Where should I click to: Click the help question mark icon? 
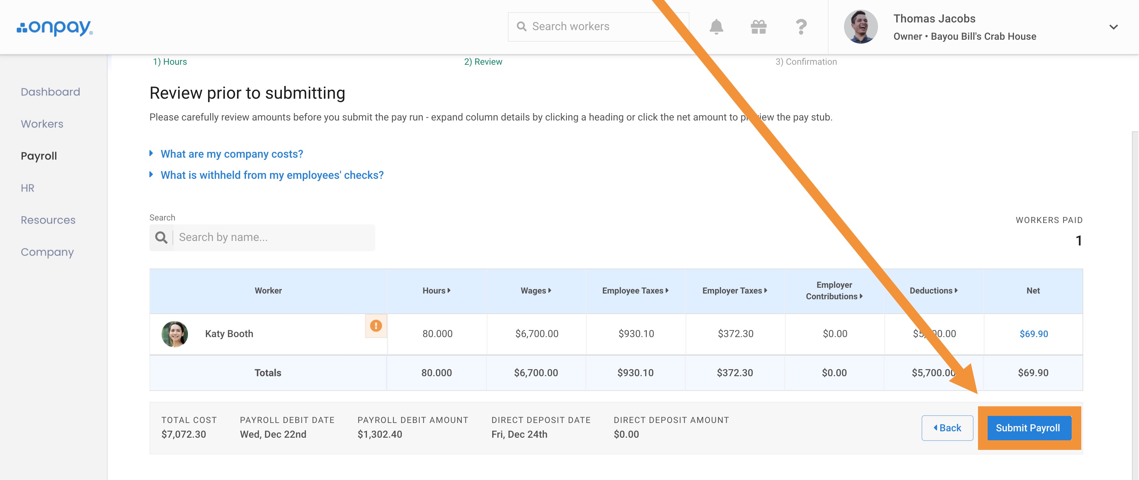(x=801, y=27)
